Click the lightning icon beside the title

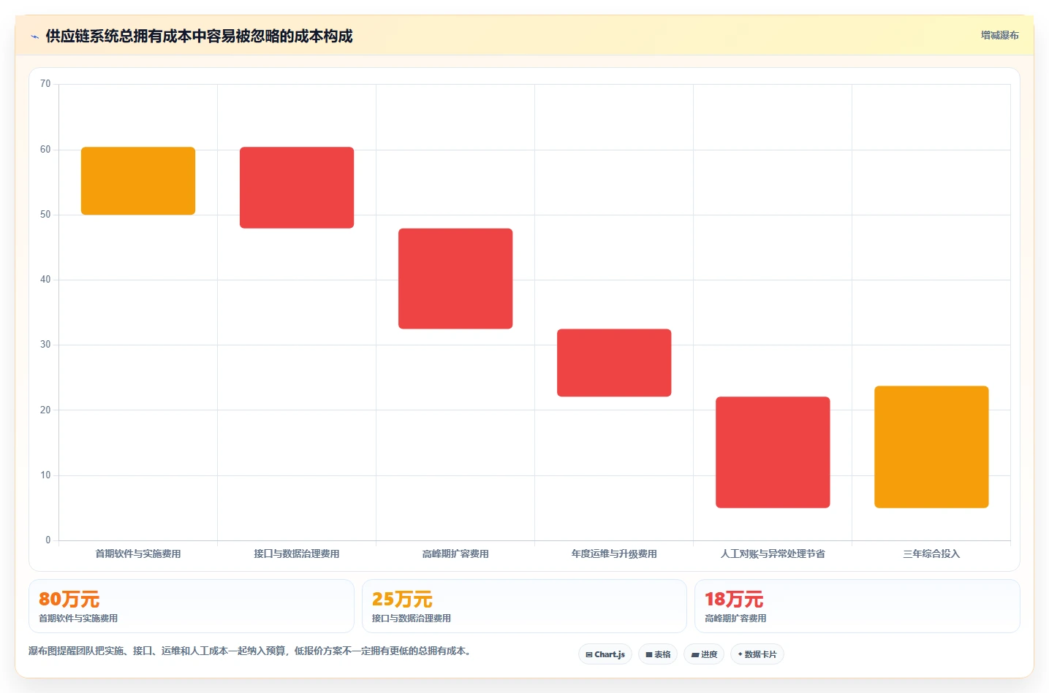(x=34, y=37)
